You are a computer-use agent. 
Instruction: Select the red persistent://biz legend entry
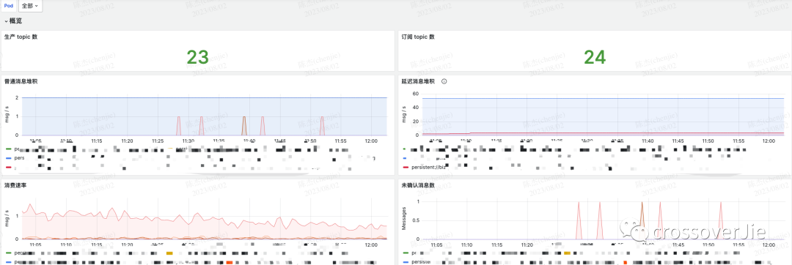[x=425, y=167]
